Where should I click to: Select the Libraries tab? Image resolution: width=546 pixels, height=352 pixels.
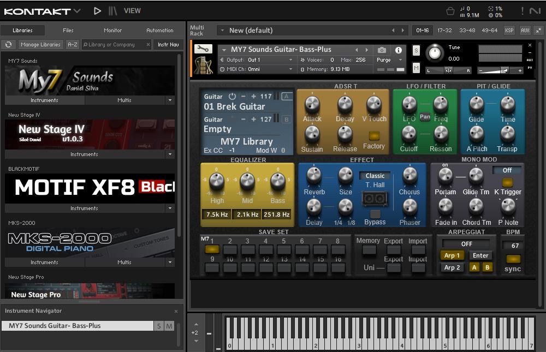(x=22, y=31)
